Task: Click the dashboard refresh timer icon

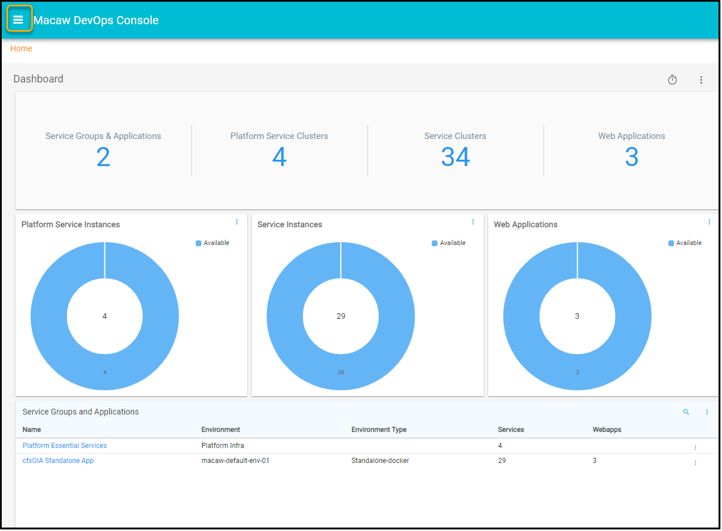Action: pyautogui.click(x=672, y=80)
